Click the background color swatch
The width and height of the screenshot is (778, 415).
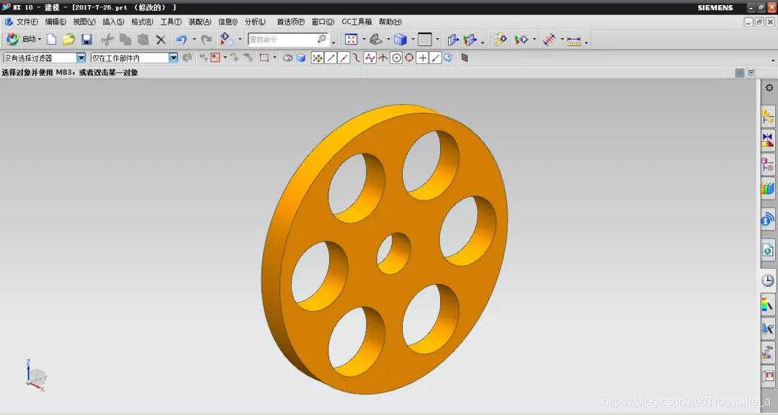425,39
